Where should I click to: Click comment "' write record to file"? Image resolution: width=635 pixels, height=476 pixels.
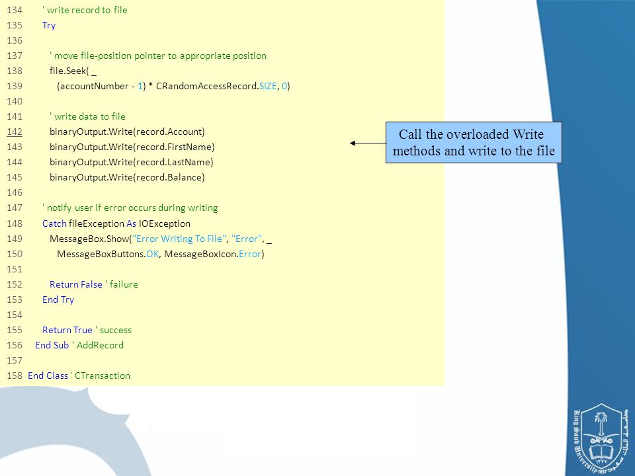[x=85, y=10]
